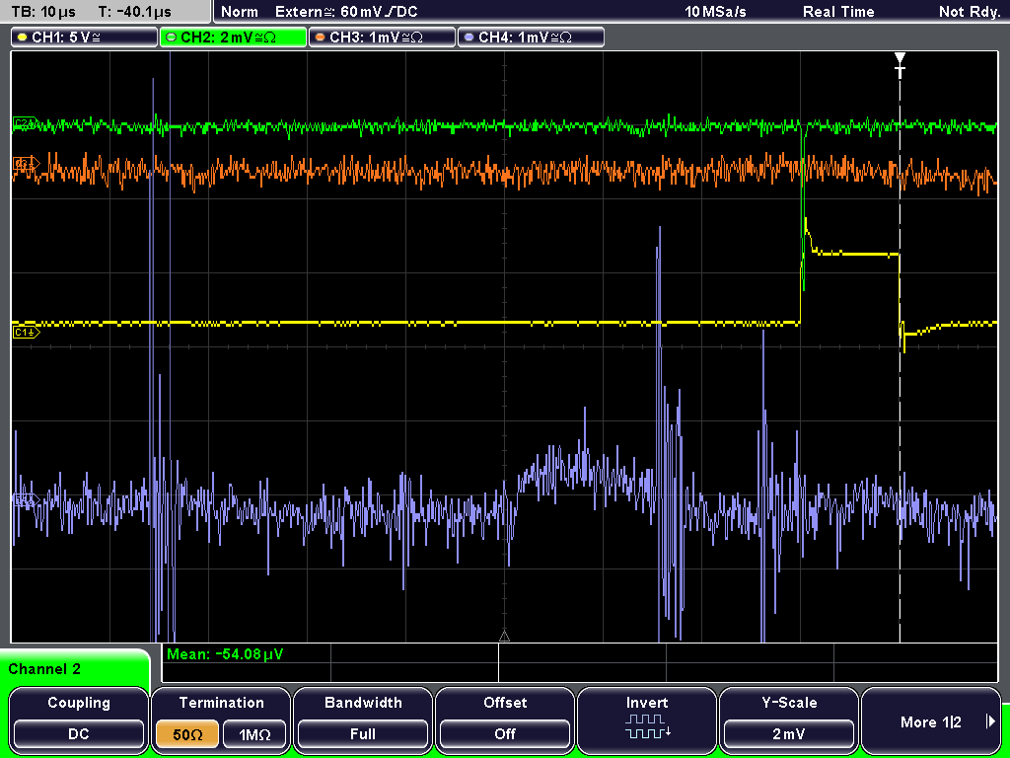Open Coupling DC setting
1010x758 pixels.
(79, 720)
